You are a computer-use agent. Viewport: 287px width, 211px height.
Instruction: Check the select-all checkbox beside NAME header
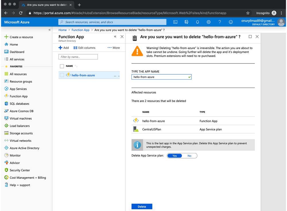click(x=62, y=66)
